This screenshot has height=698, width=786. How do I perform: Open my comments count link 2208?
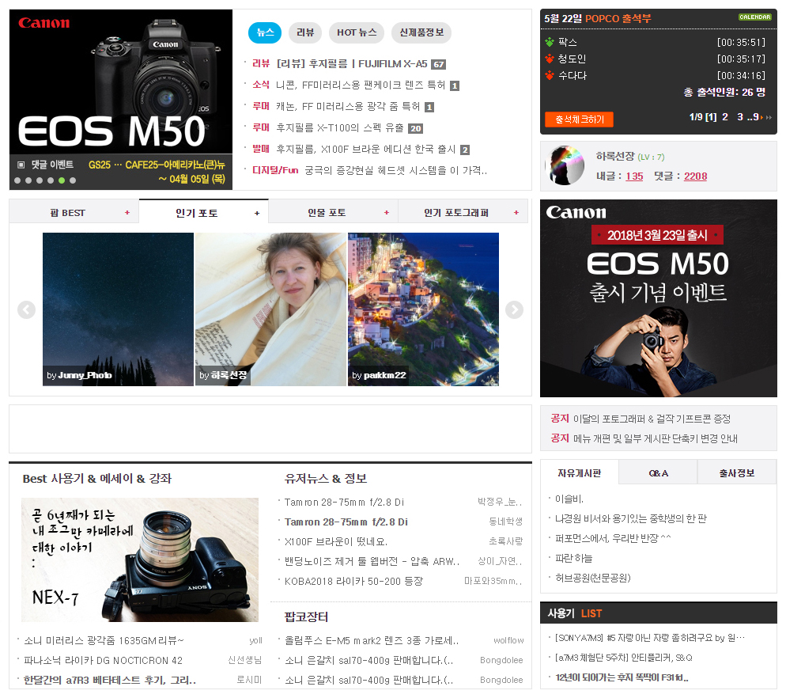click(695, 176)
